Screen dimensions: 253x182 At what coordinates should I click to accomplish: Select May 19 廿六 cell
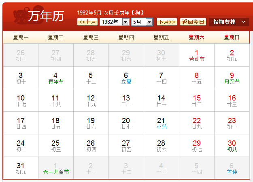pos(91,123)
